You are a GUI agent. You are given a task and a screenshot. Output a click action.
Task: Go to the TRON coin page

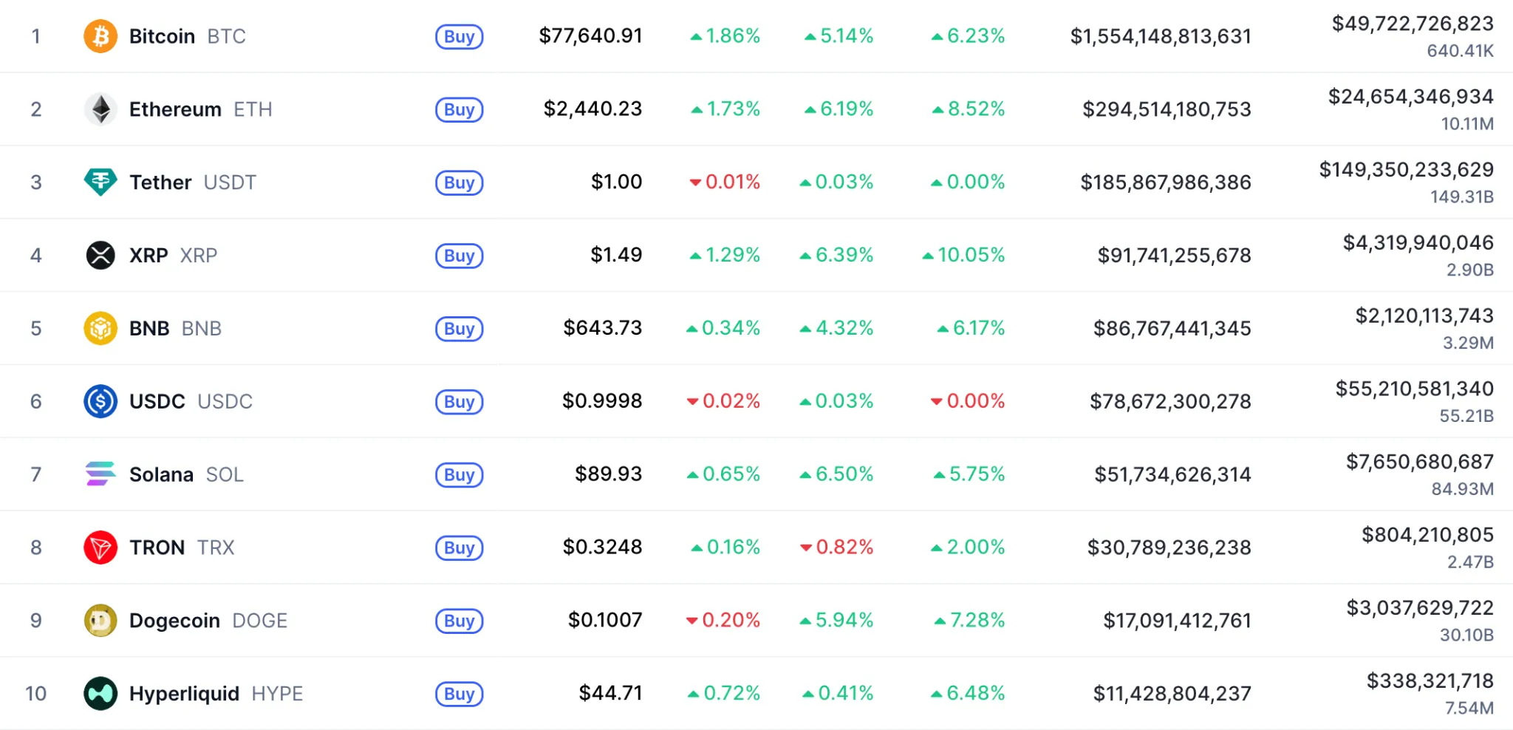click(x=157, y=547)
